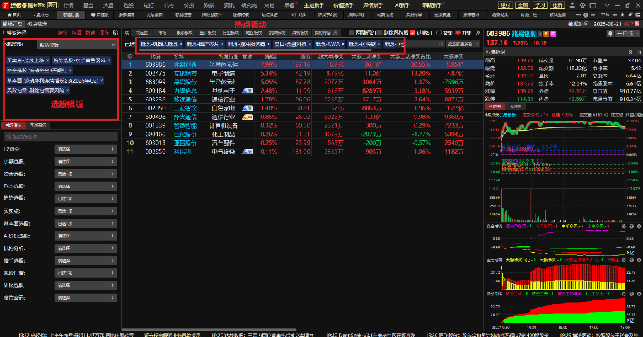Switch to the 板块筛选 tab
The height and width of the screenshot is (337, 643).
pos(37,24)
